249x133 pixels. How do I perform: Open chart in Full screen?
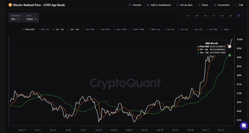pyautogui.click(x=239, y=5)
